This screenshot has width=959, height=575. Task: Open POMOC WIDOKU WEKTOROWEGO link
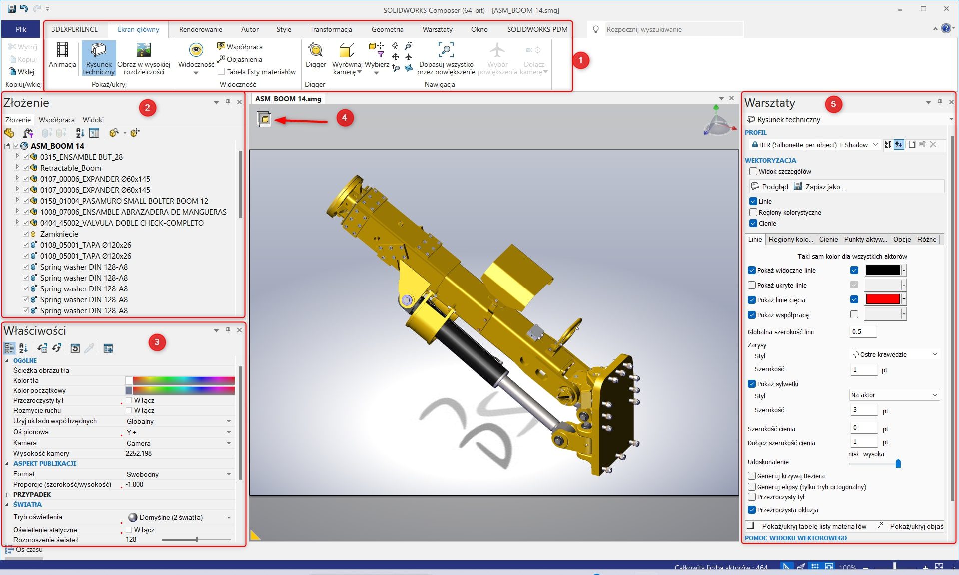pyautogui.click(x=795, y=538)
